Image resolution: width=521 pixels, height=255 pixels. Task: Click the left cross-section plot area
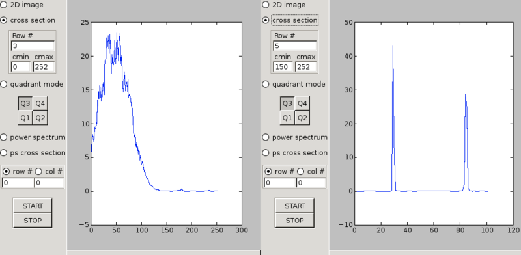166,124
